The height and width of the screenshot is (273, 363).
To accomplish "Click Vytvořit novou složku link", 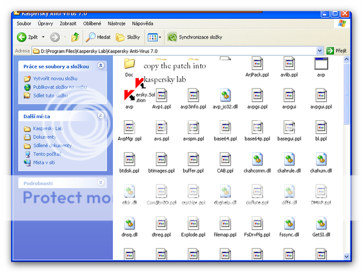I will point(55,78).
